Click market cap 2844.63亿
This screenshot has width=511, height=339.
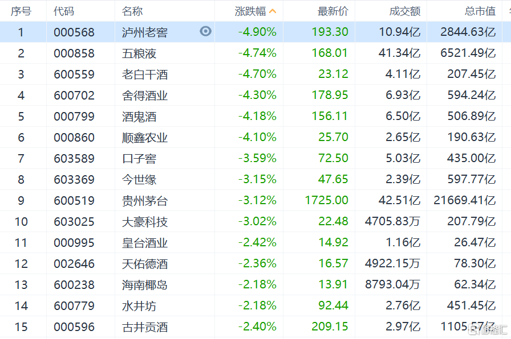click(468, 32)
